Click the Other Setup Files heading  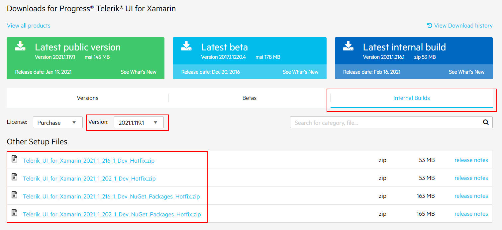[37, 142]
